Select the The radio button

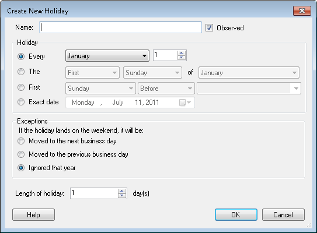pyautogui.click(x=21, y=72)
